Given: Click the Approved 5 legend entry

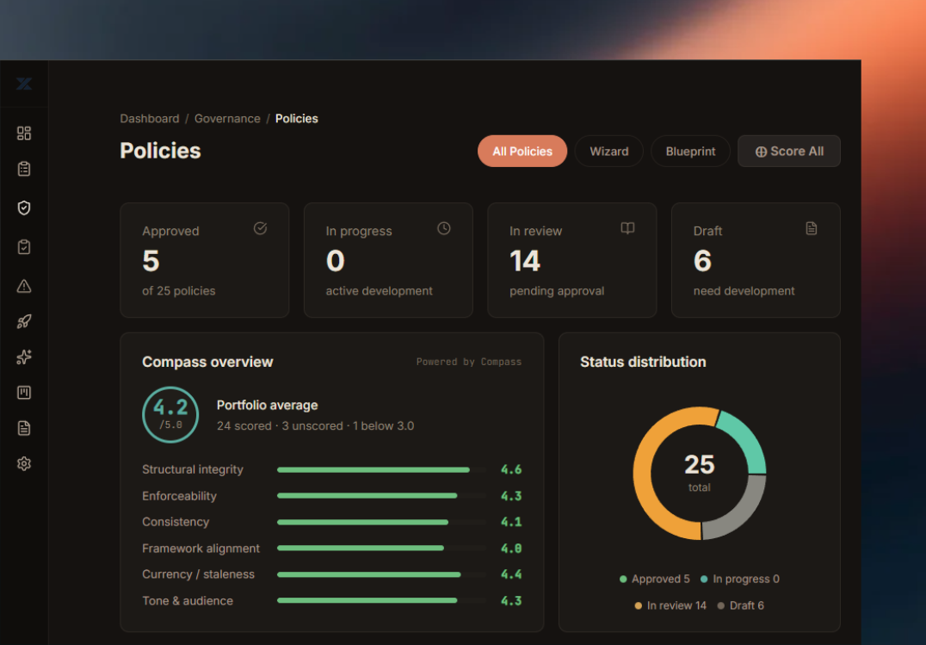Looking at the screenshot, I should point(654,579).
